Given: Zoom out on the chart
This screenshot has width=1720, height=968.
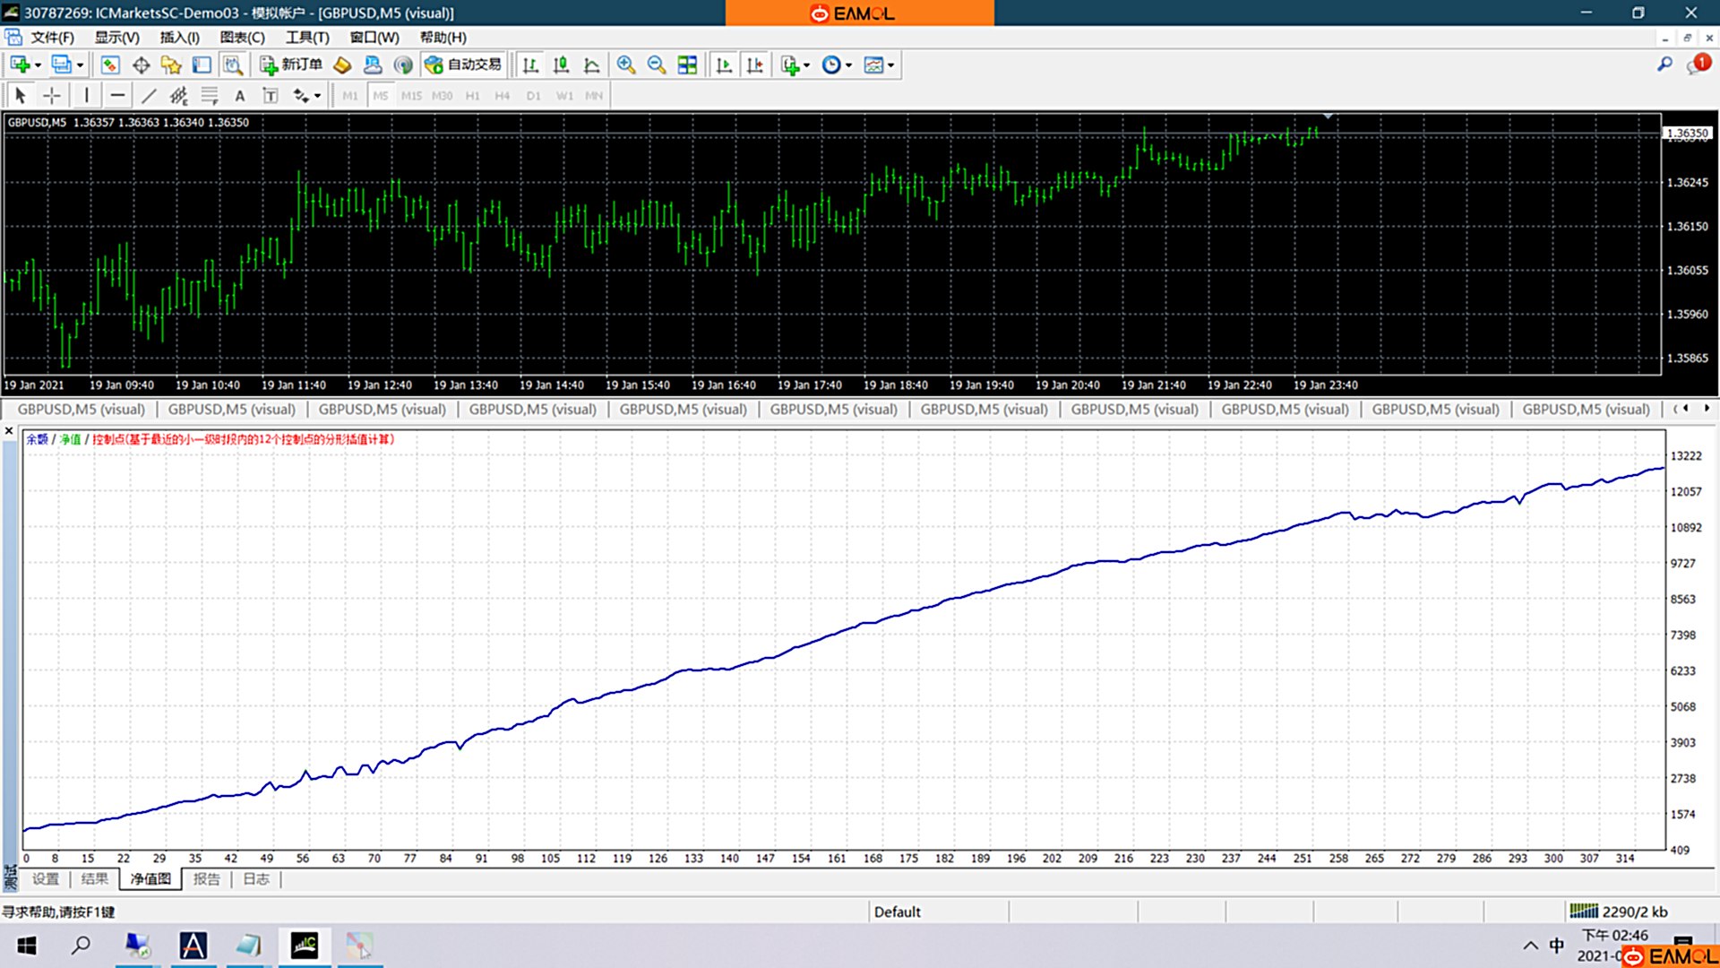Looking at the screenshot, I should (657, 65).
